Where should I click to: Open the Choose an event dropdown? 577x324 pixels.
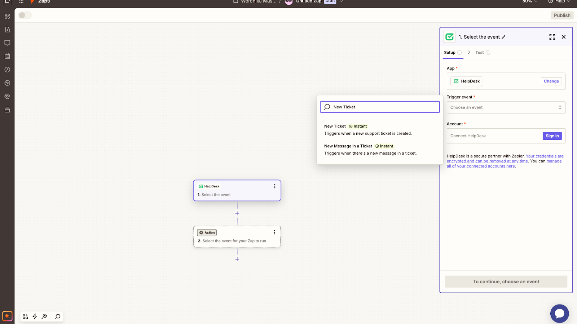(x=506, y=107)
